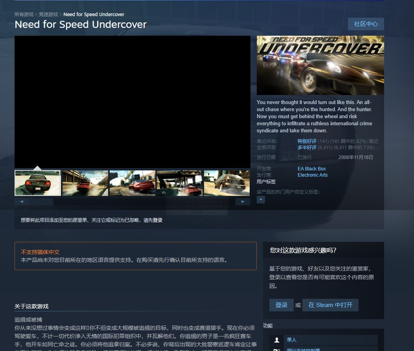The width and height of the screenshot is (414, 351).
Task: Click the Undercover game cover image
Action: tap(320, 66)
